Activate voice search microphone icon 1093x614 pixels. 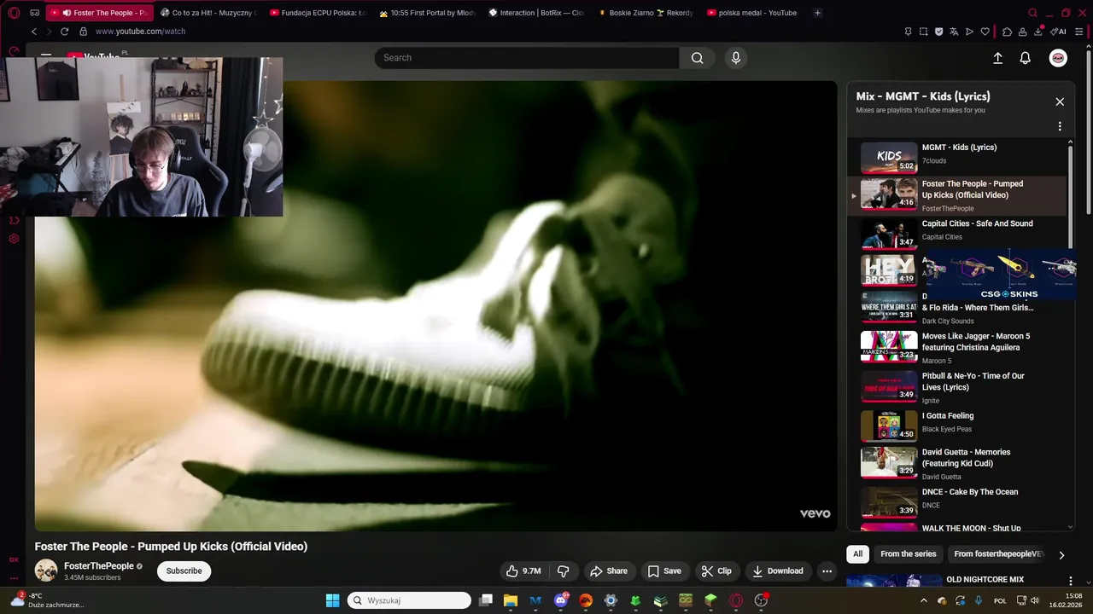736,58
